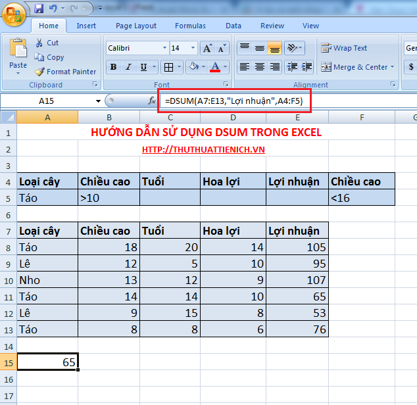Toggle Wrap Text on
Image resolution: width=417 pixels, height=405 pixels.
point(344,48)
